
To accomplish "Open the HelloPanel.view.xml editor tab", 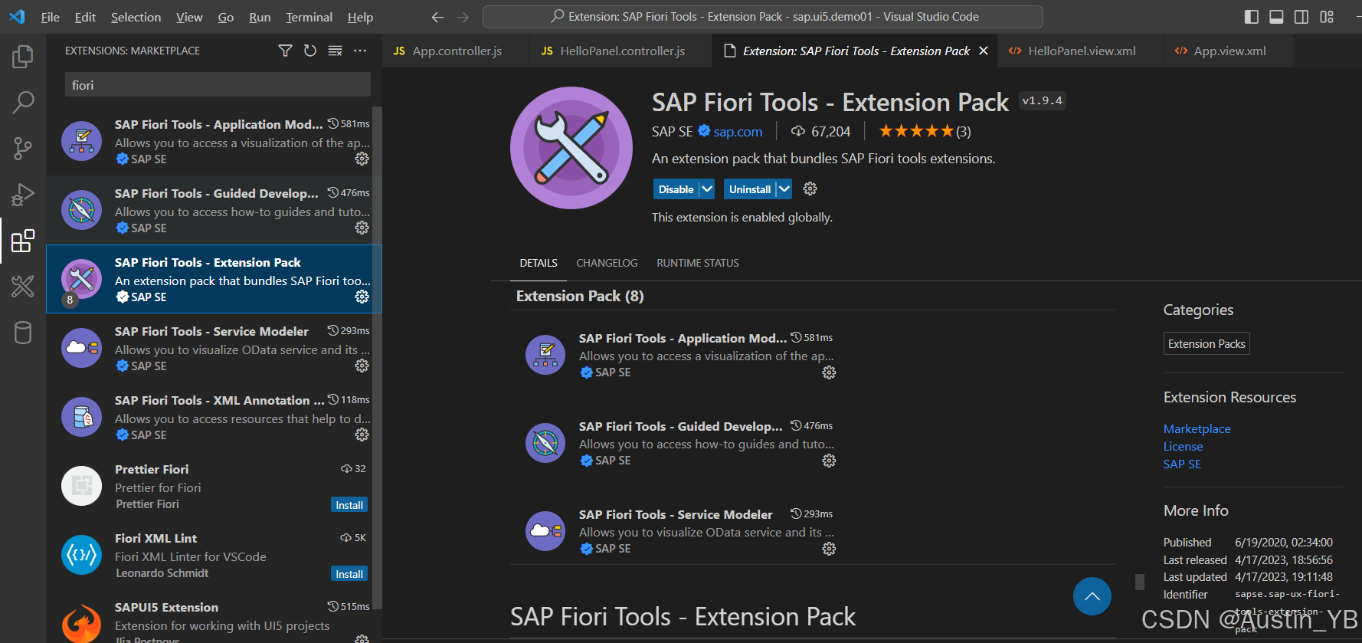I will [1080, 51].
